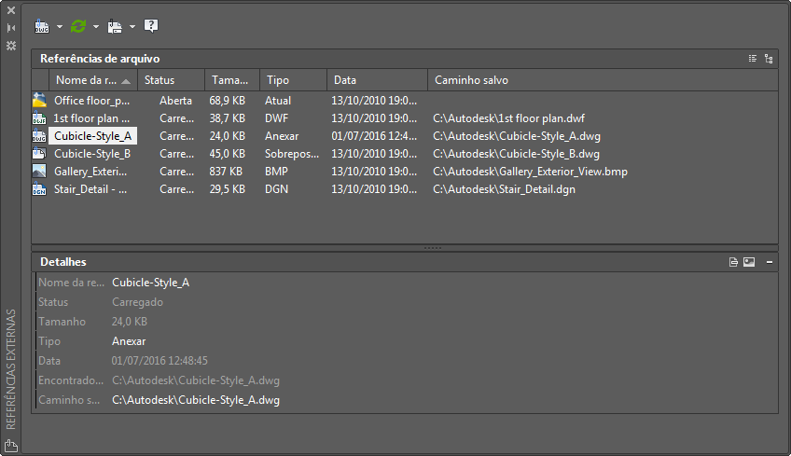Show the preview mode icon in Detalhes

(x=748, y=262)
